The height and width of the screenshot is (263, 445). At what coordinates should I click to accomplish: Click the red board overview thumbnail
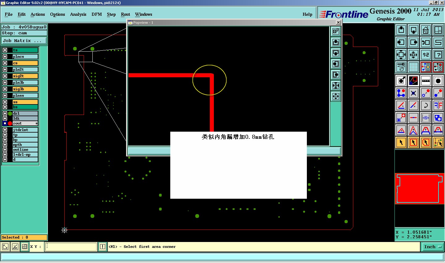420,189
